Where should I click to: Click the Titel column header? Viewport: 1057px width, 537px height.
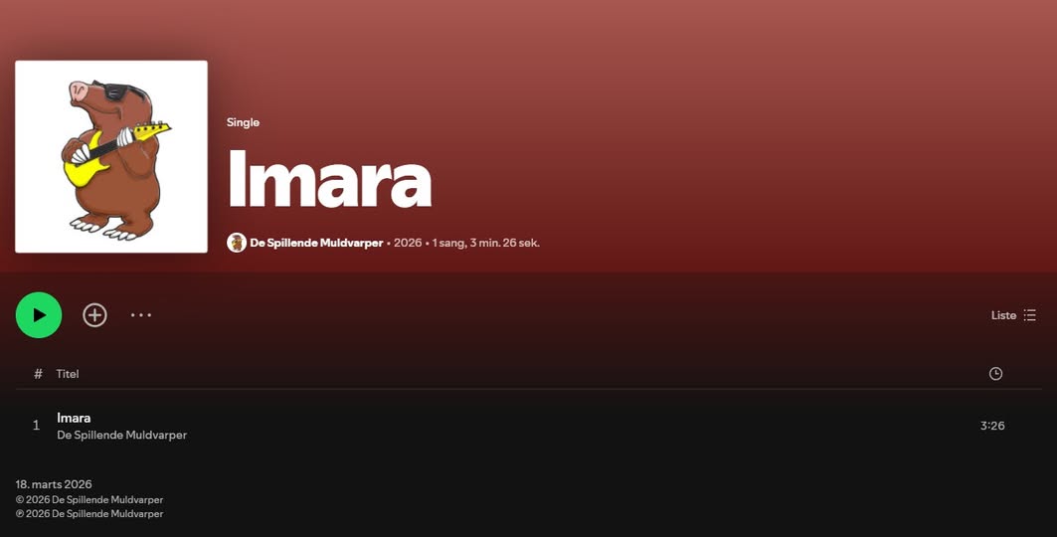68,373
